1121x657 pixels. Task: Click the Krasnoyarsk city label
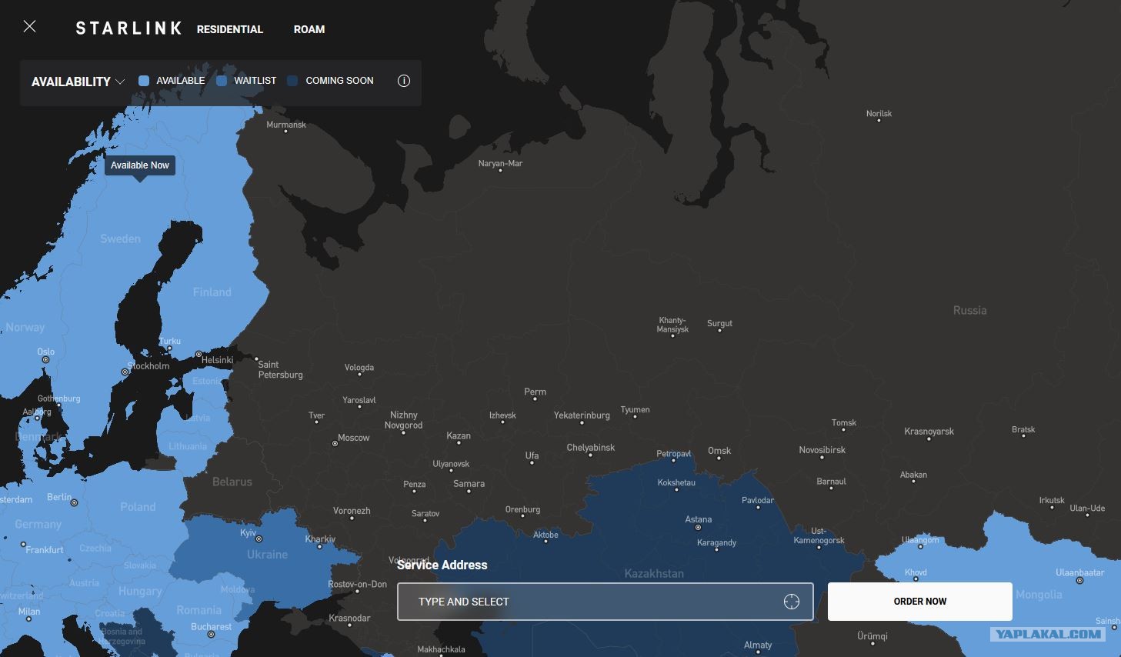pyautogui.click(x=929, y=432)
